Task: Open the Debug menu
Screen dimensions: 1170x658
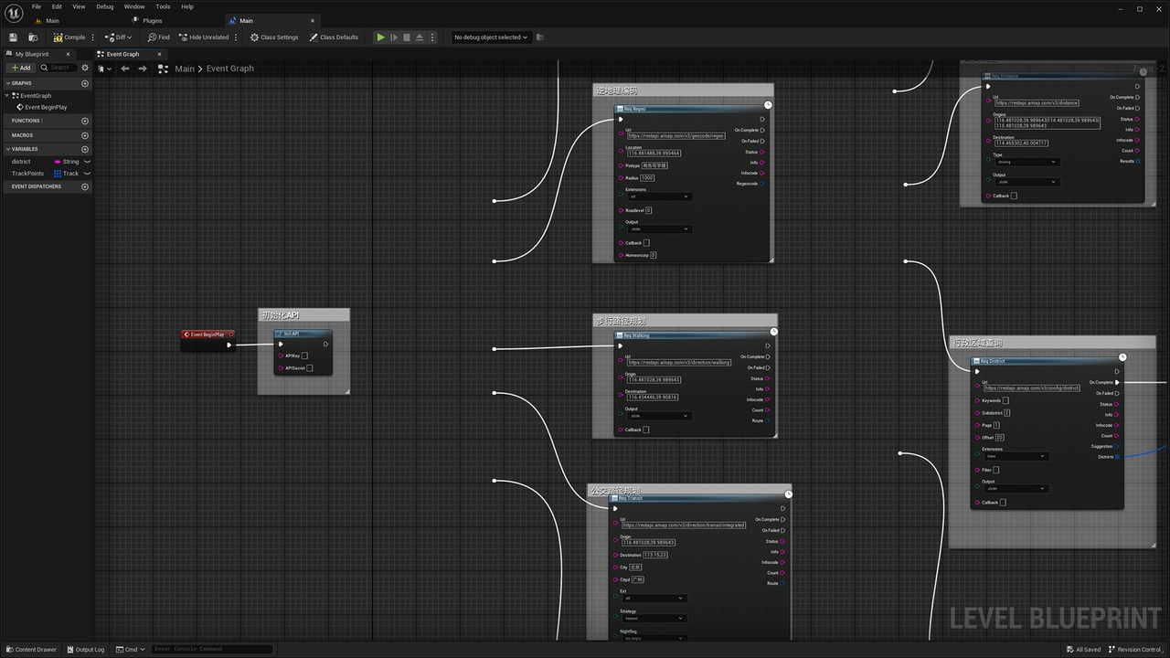Action: [105, 6]
